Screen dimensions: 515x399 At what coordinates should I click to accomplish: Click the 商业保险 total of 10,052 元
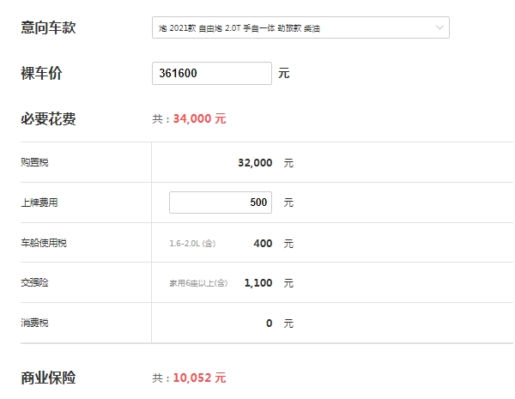click(200, 378)
